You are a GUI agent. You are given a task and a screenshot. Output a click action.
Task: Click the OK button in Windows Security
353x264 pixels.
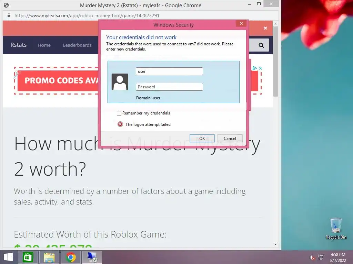(202, 138)
